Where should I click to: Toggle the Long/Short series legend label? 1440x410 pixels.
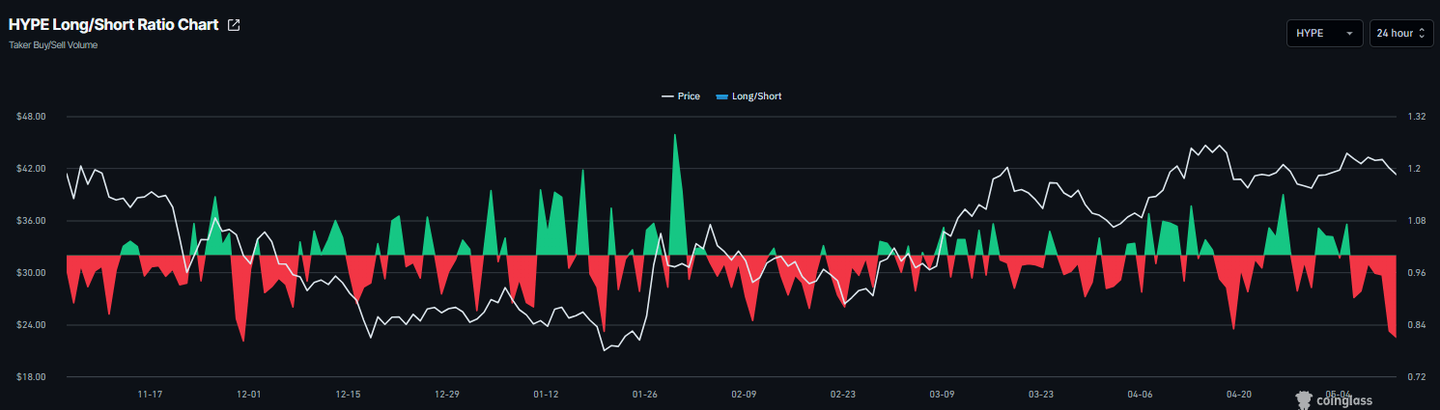757,96
